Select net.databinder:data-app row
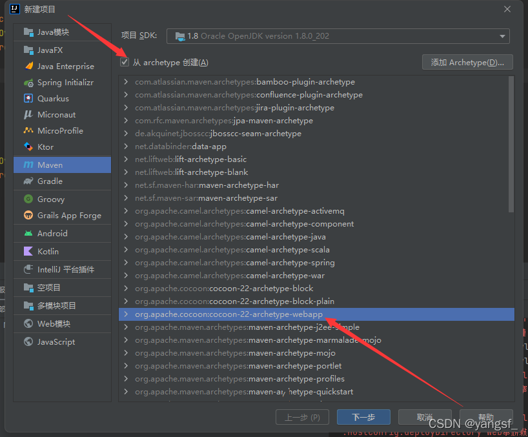Viewport: 528px width, 437px height. click(x=316, y=147)
